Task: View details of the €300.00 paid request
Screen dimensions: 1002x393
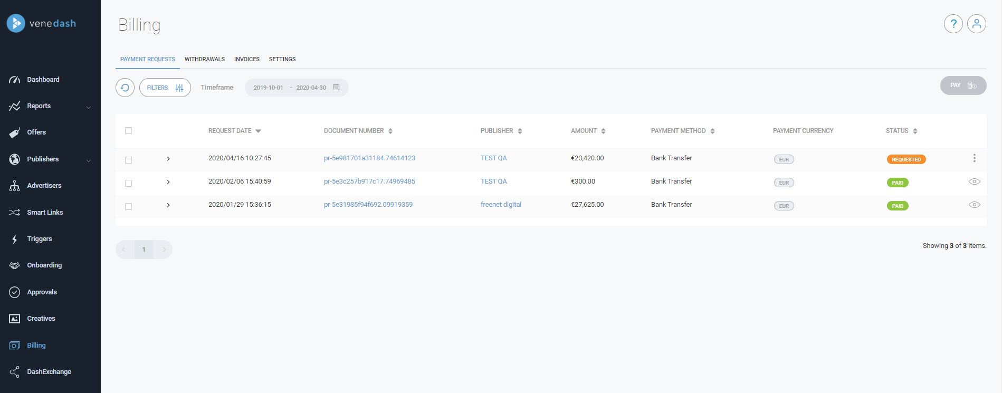Action: (974, 181)
